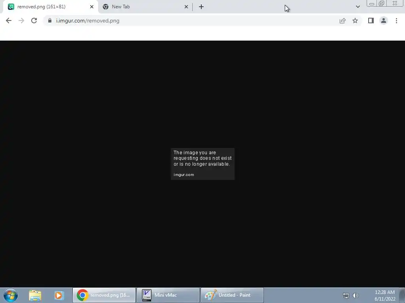Close the New Tab tab
The image size is (405, 303).
(x=186, y=7)
